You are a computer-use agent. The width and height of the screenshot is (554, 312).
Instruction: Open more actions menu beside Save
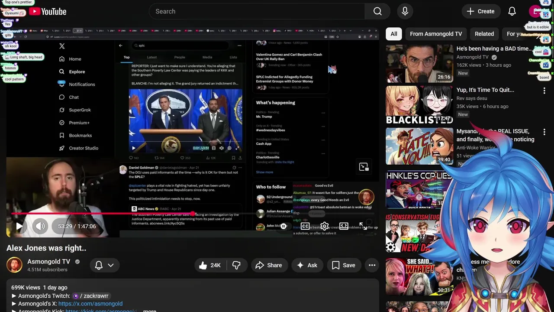372,265
